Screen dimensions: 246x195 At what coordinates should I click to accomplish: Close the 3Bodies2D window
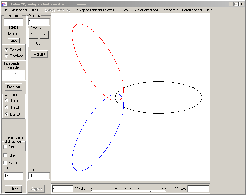click(x=242, y=4)
